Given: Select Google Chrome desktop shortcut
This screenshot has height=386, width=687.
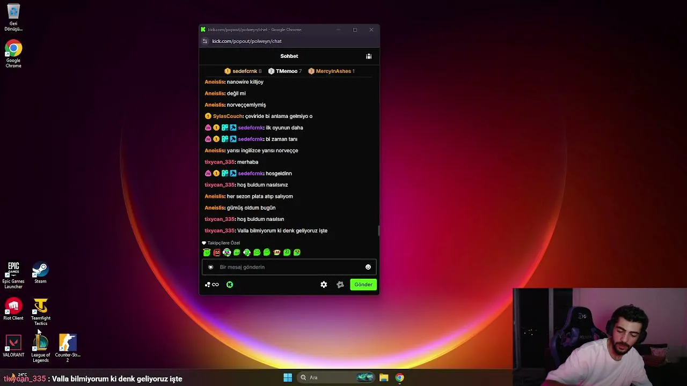Looking at the screenshot, I should [13, 54].
